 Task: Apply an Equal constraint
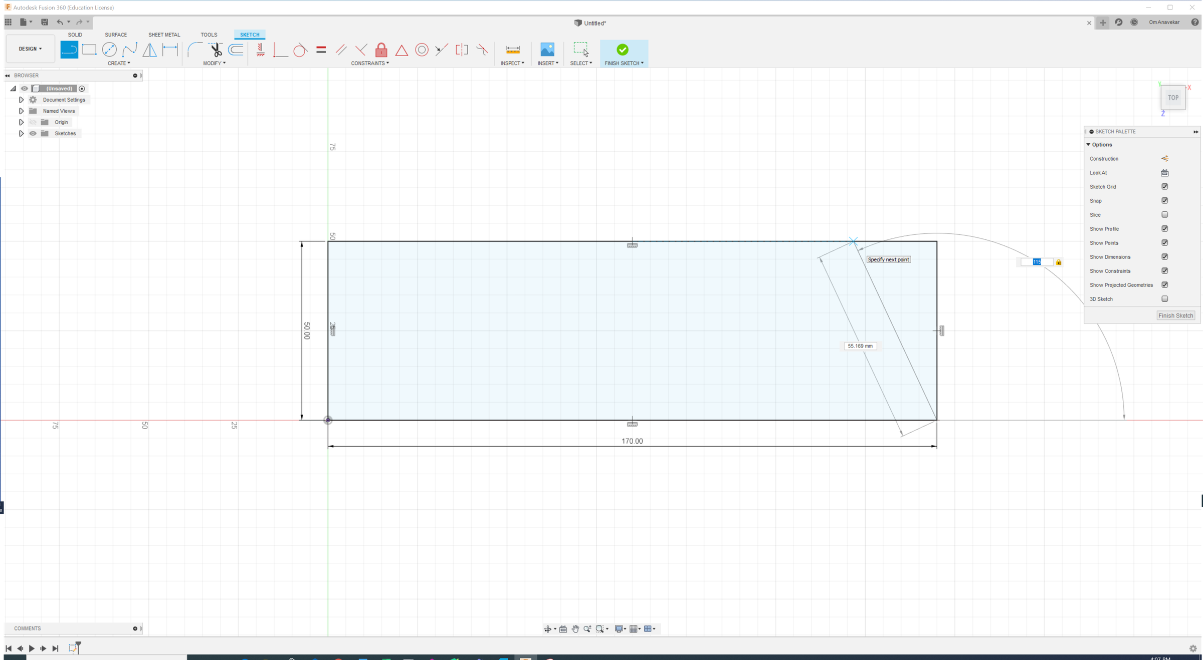click(321, 50)
